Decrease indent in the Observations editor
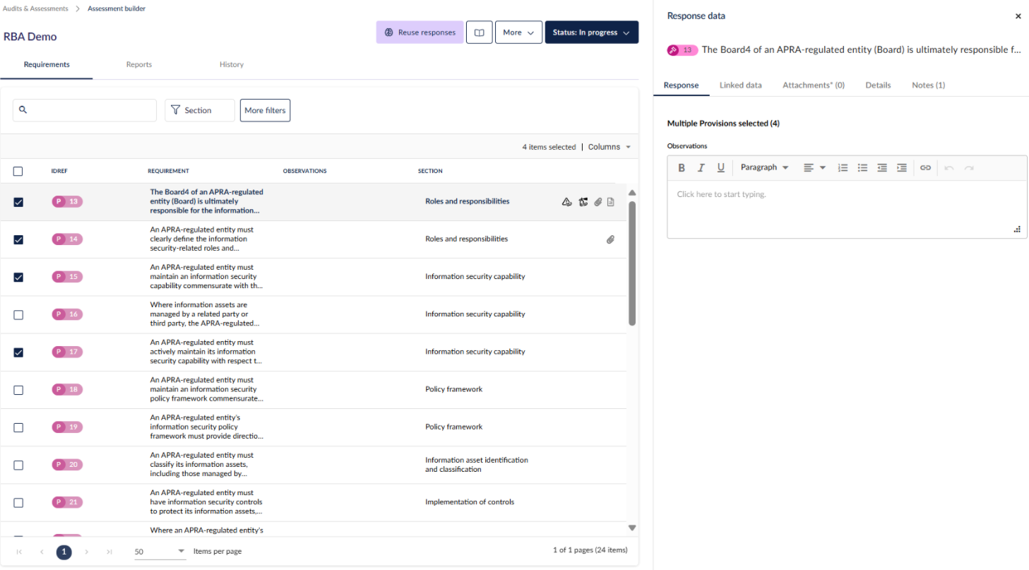This screenshot has width=1029, height=570. pos(882,168)
